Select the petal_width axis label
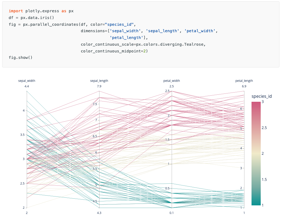Viewport: 281px width, 221px height. coord(171,81)
